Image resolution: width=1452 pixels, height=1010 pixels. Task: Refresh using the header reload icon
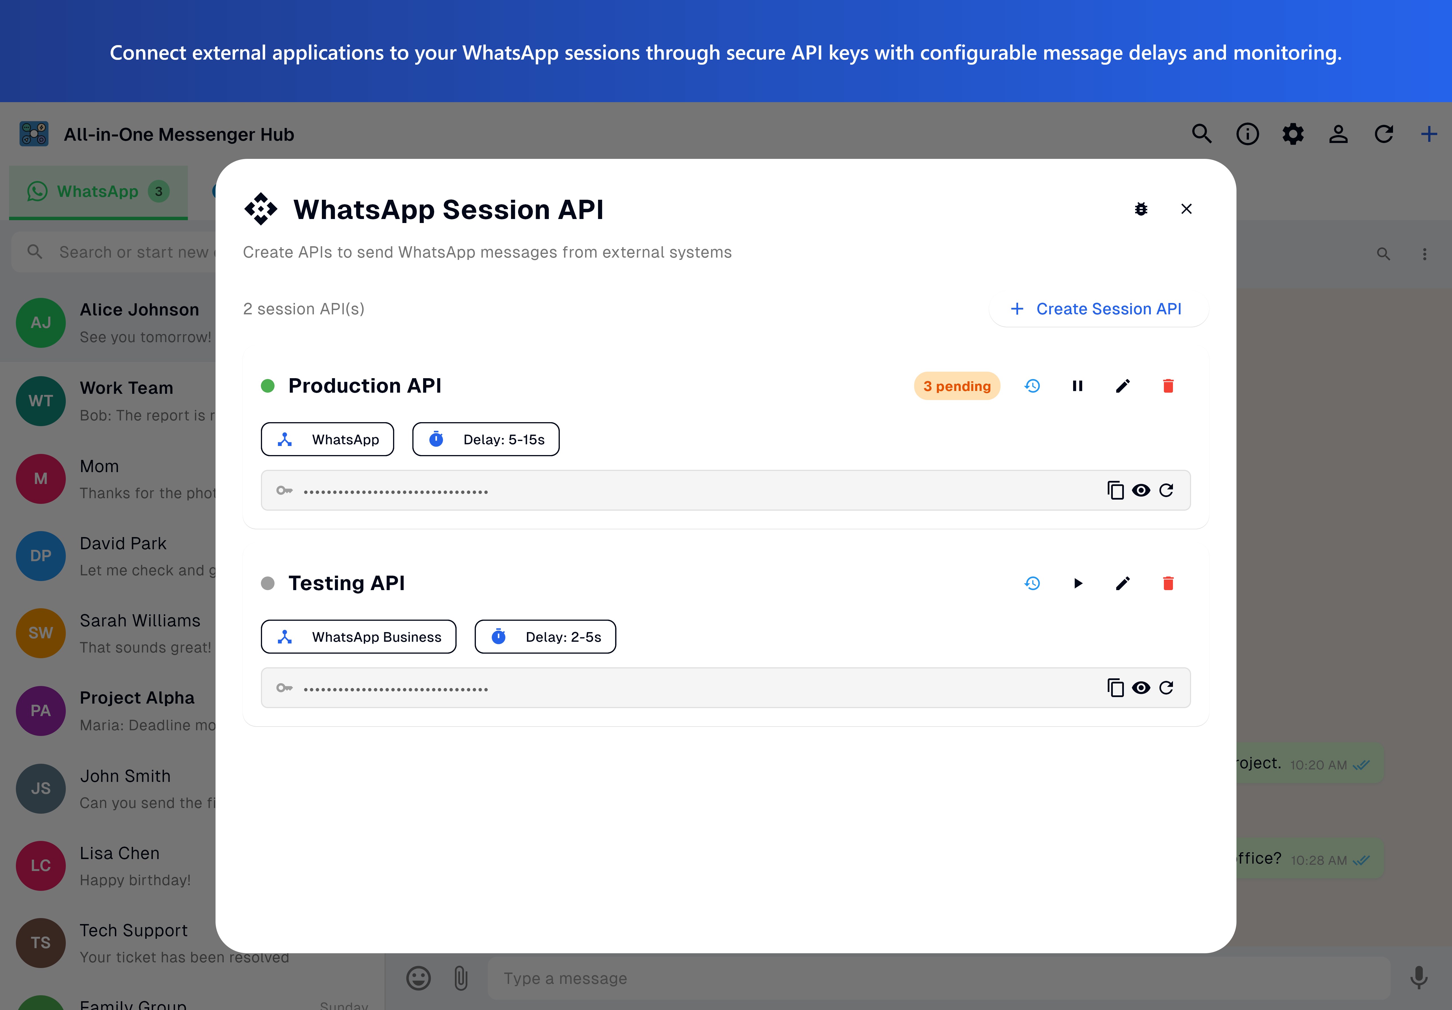click(1384, 134)
